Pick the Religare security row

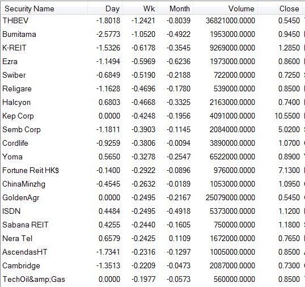[152, 88]
